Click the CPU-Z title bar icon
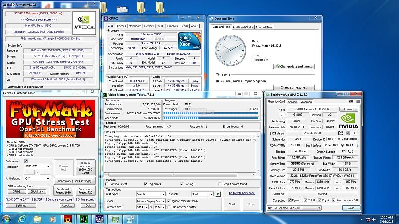Screen dimensions: 399x224 pyautogui.click(x=106, y=18)
